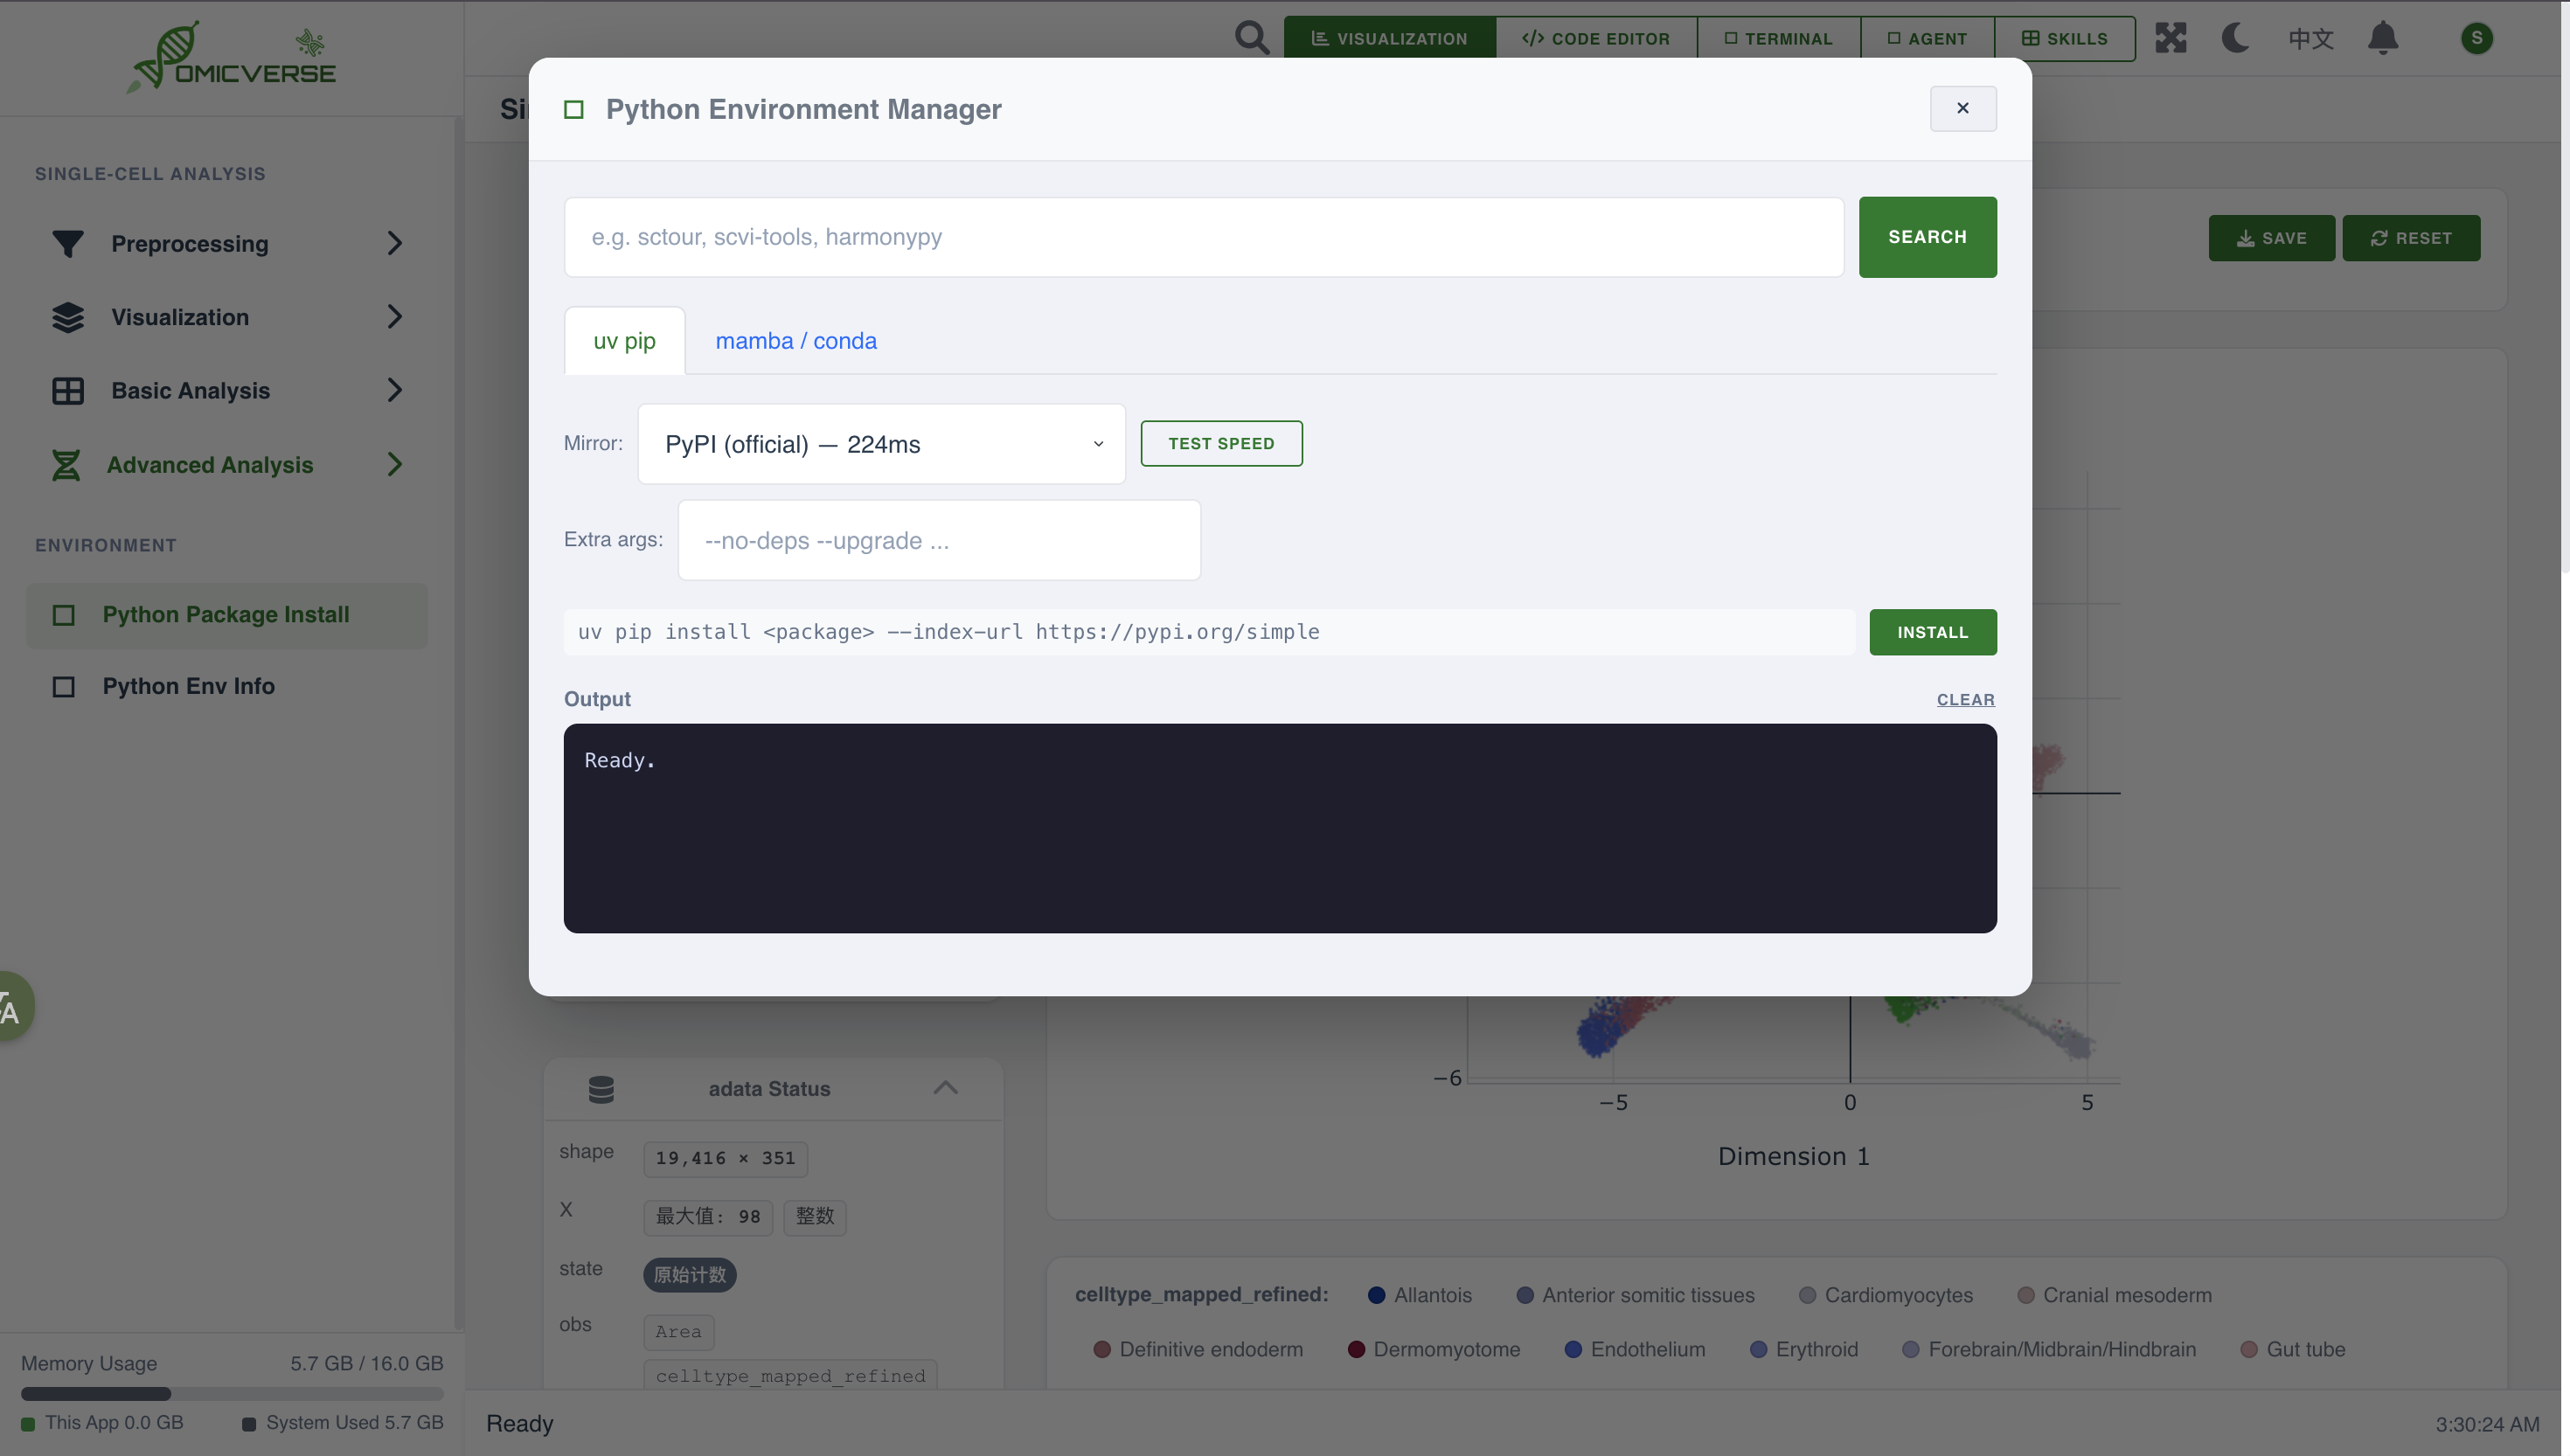Screen dimensions: 2570x1456
Task: Expand the Basic Analysis submenu chevron
Action: 394,390
